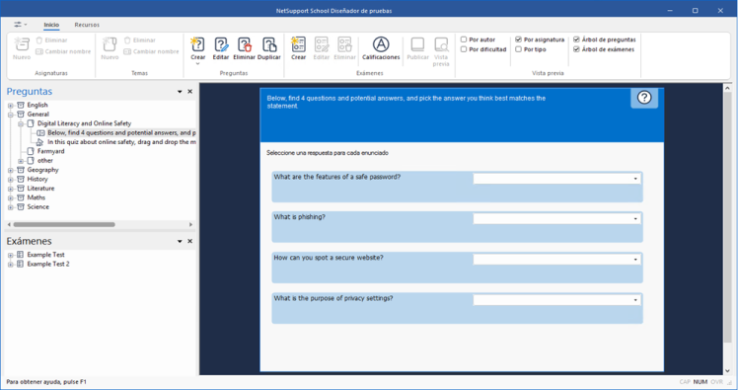
Task: Click preview pane scroll-up arrow
Action: click(x=727, y=88)
